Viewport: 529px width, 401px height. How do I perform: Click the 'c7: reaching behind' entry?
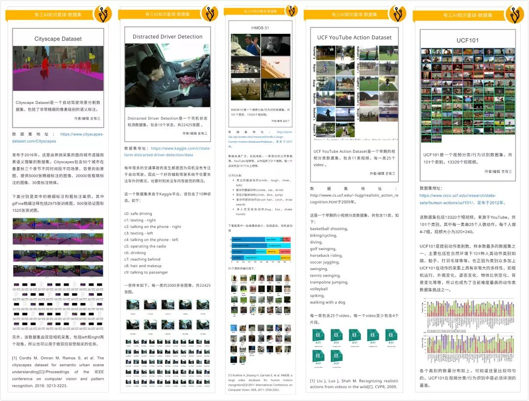pyautogui.click(x=143, y=259)
